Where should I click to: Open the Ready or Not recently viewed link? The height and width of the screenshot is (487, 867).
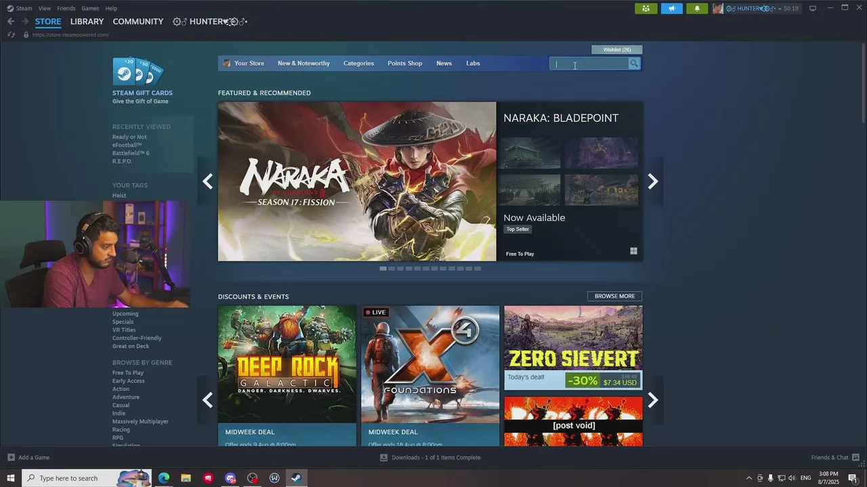[129, 137]
